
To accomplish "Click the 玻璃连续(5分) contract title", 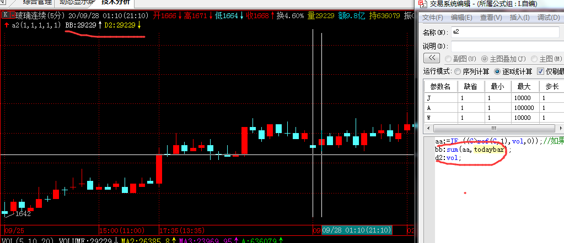I will (41, 16).
